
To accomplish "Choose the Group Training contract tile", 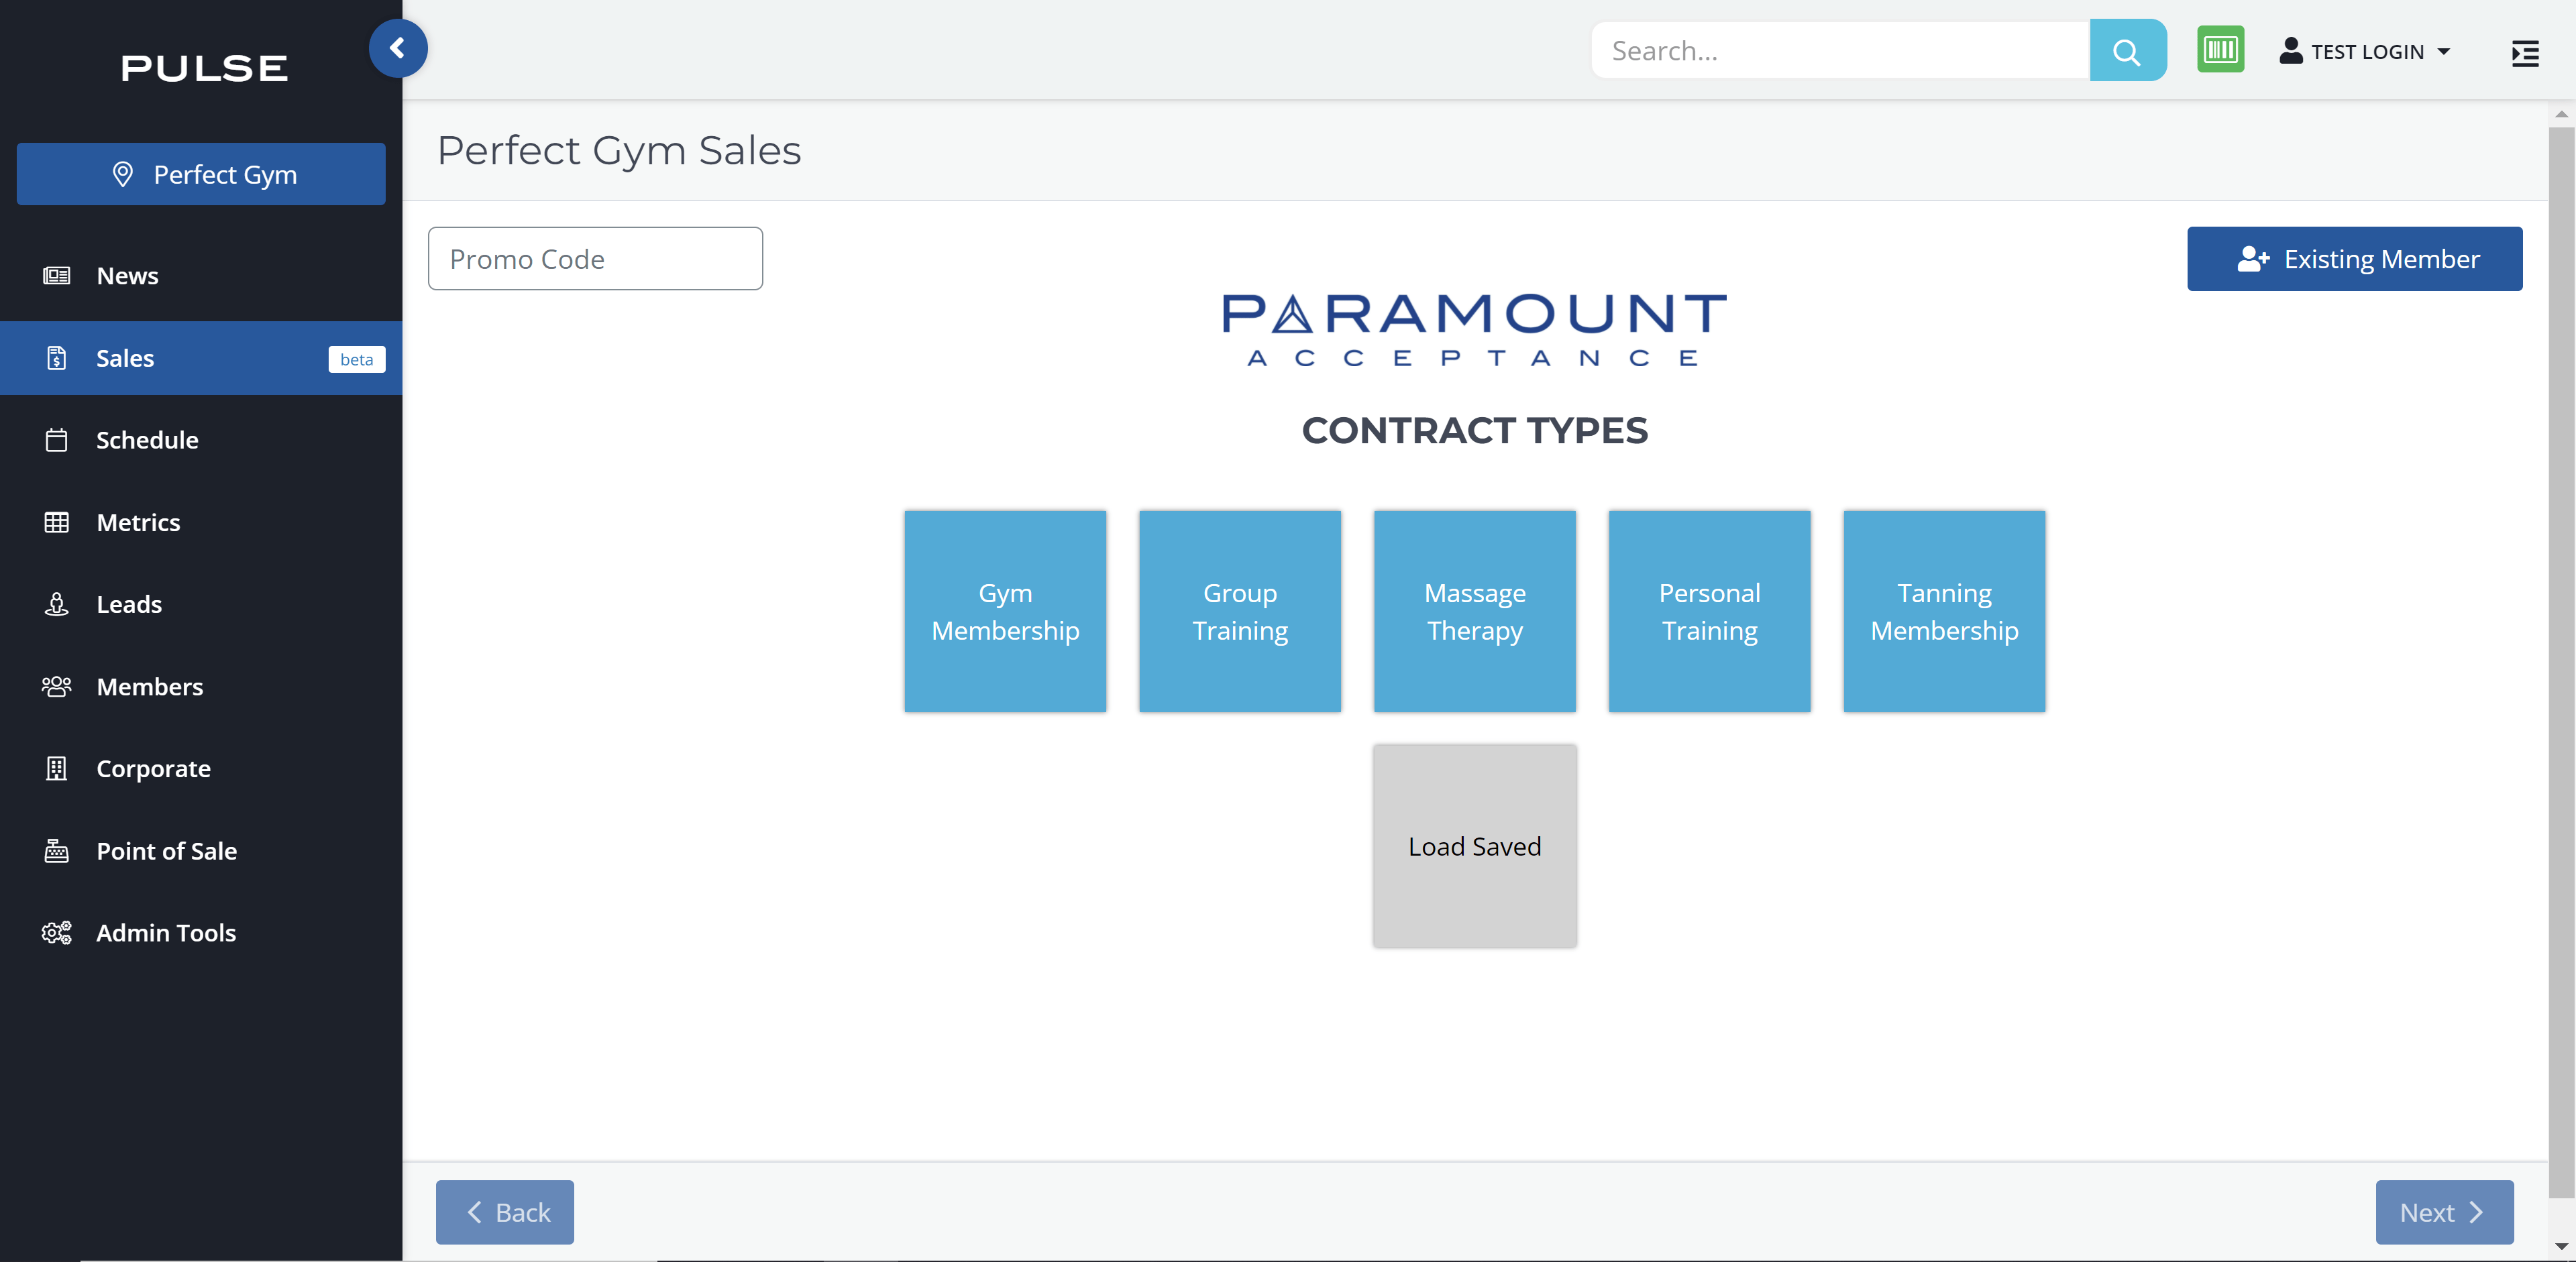I will coord(1240,612).
